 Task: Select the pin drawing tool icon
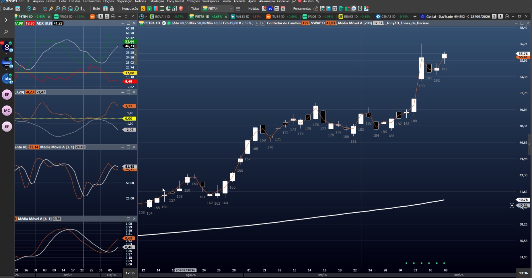[51, 9]
